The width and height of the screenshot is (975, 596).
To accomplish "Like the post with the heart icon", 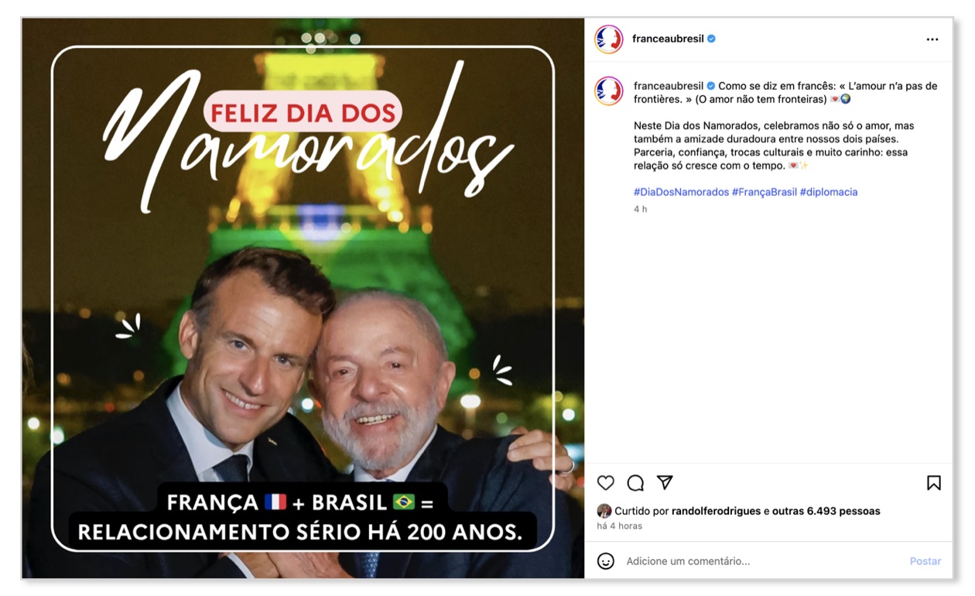I will click(x=606, y=483).
